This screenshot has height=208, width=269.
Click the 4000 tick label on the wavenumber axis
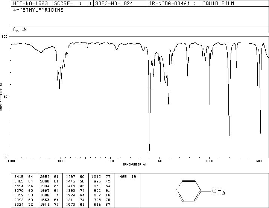point(11,161)
